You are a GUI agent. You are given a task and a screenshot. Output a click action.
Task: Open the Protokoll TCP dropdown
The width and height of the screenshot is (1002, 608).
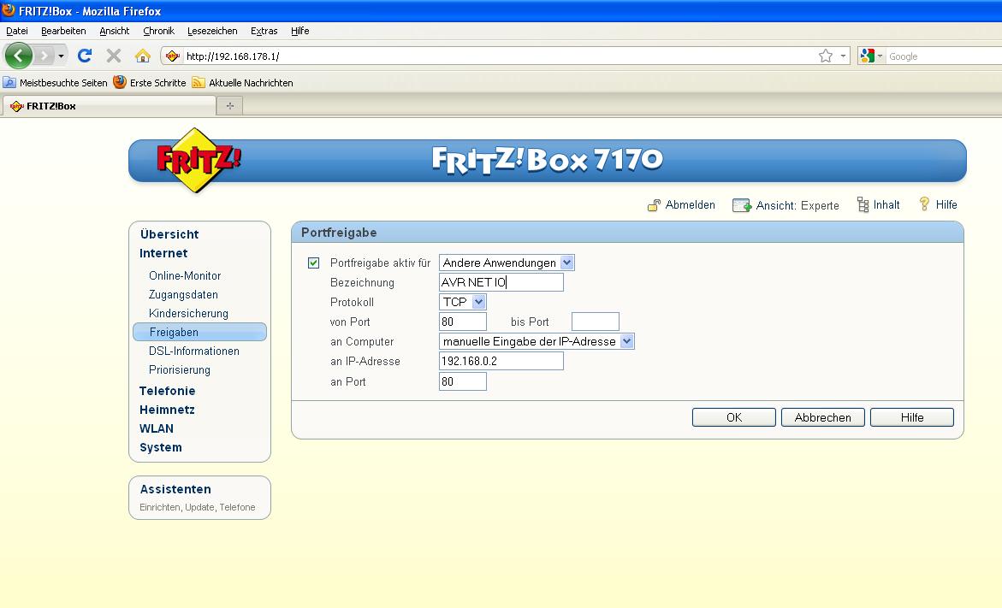[463, 302]
